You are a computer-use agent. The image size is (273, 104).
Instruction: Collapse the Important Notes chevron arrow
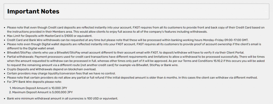[x=266, y=11]
